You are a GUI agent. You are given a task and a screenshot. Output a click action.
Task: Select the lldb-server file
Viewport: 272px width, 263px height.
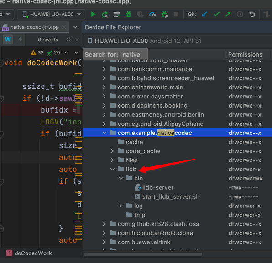click(x=158, y=187)
